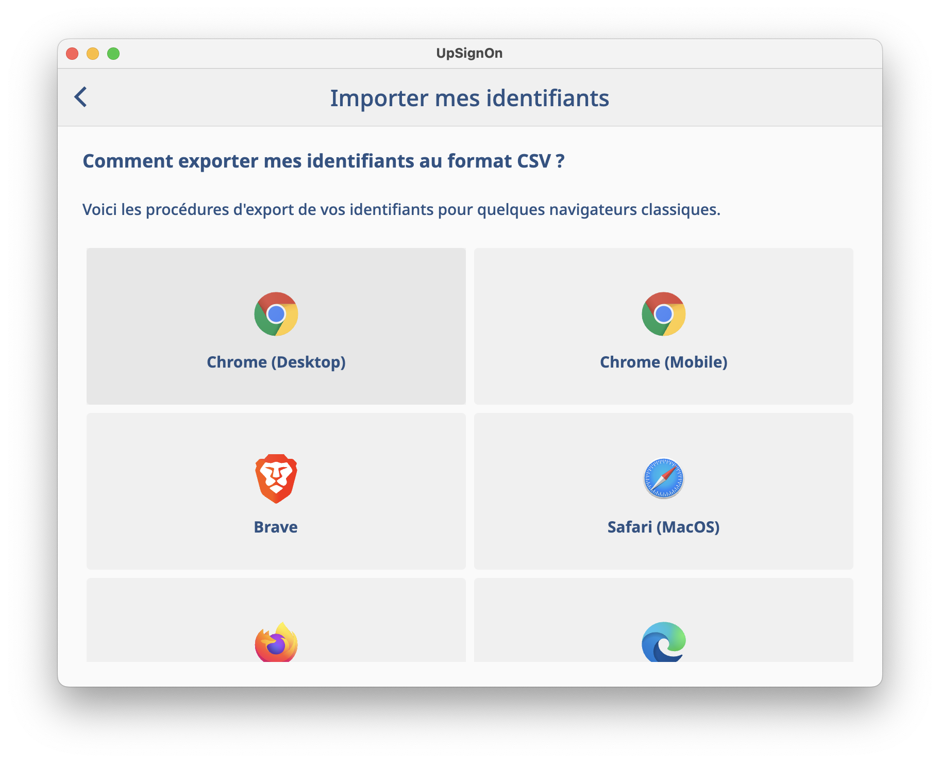Click the Firefox logo
The height and width of the screenshot is (763, 940).
276,642
